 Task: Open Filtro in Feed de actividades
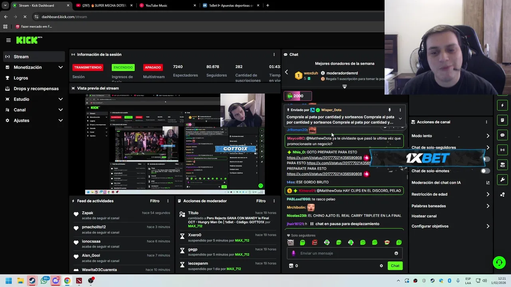click(x=154, y=201)
